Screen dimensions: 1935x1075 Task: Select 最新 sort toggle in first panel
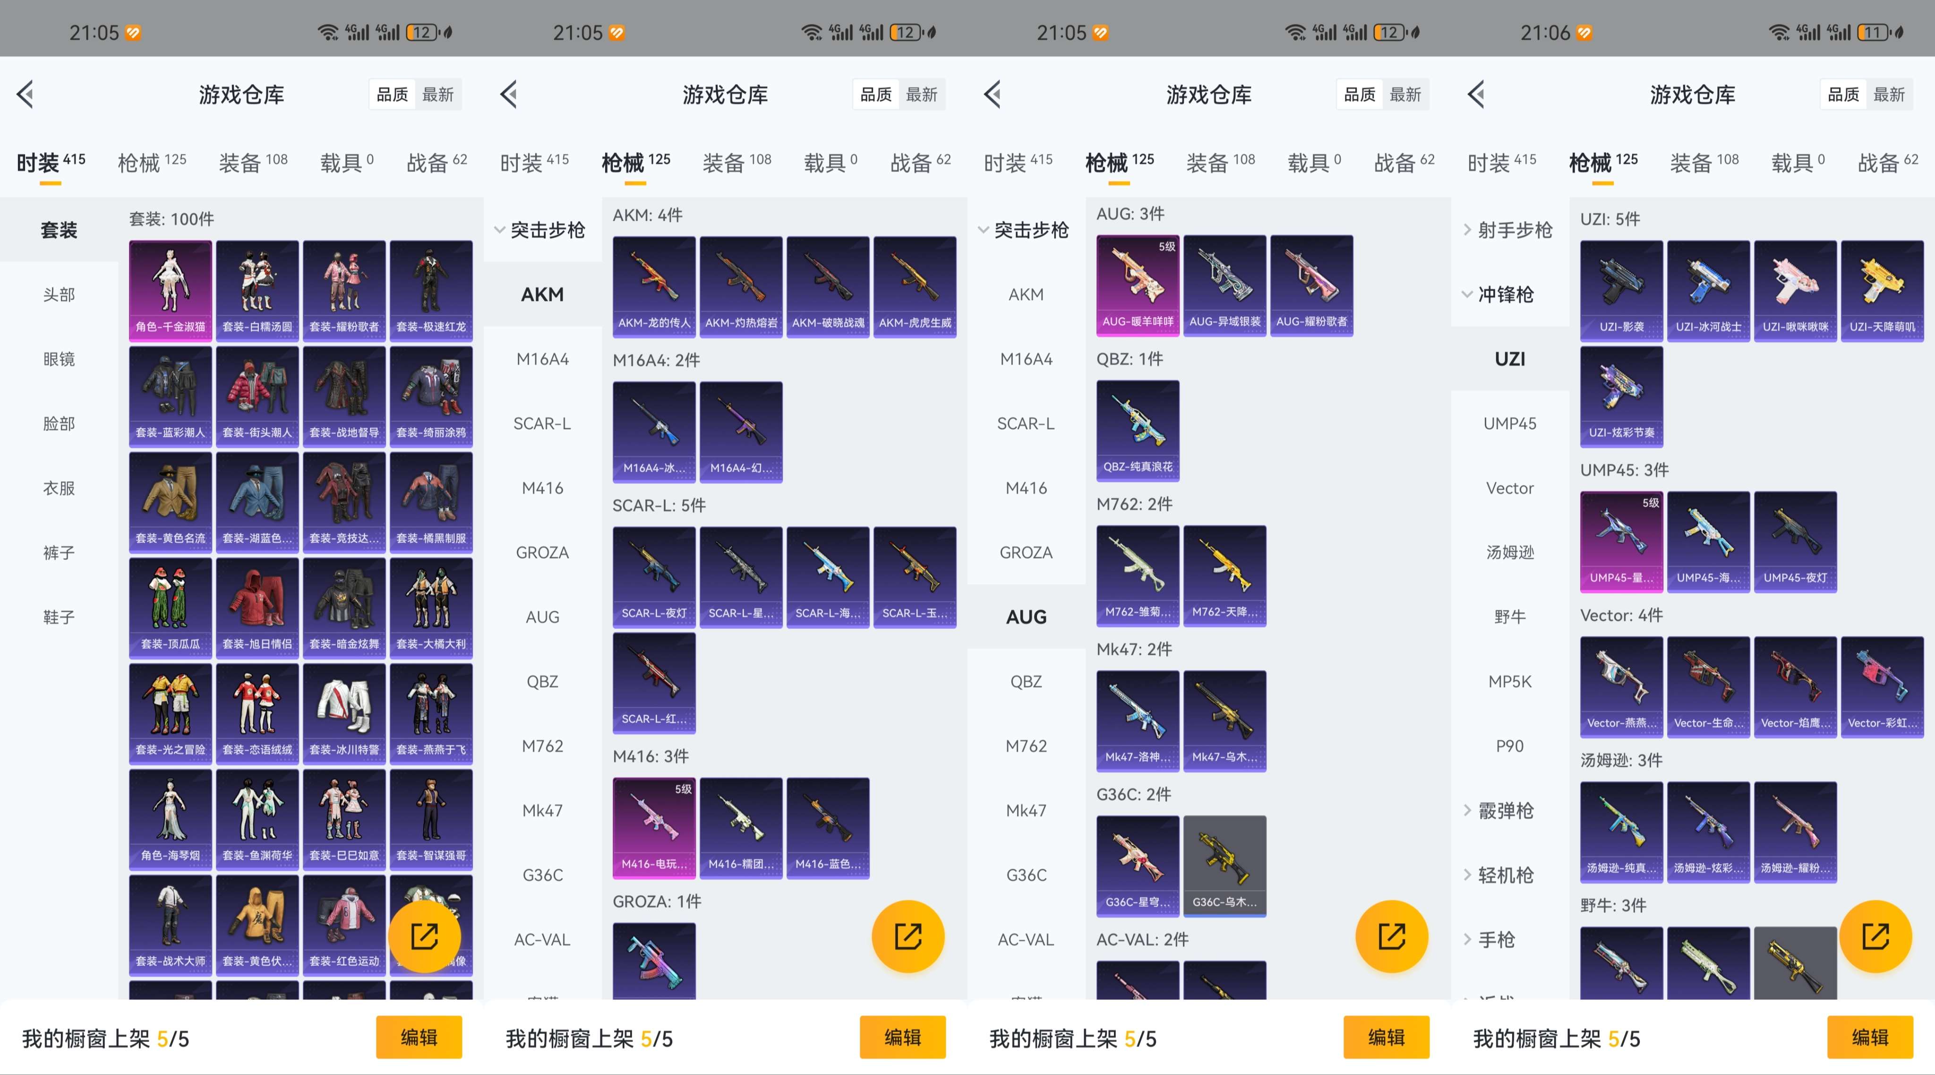[x=438, y=95]
